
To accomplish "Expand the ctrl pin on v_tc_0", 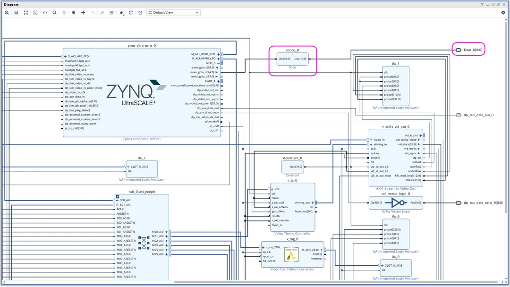I will point(272,189).
